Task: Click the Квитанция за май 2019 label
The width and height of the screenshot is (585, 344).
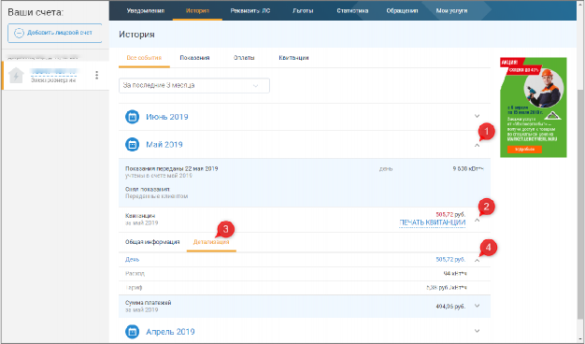Action: coord(141,219)
